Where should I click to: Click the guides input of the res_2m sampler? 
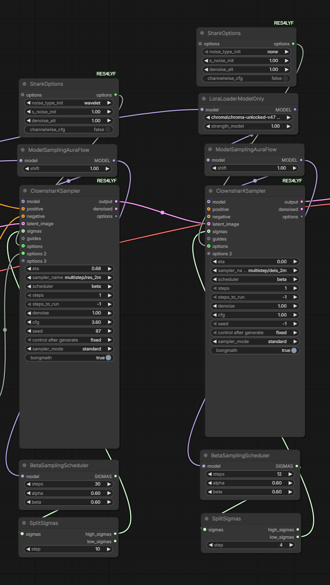[23, 239]
